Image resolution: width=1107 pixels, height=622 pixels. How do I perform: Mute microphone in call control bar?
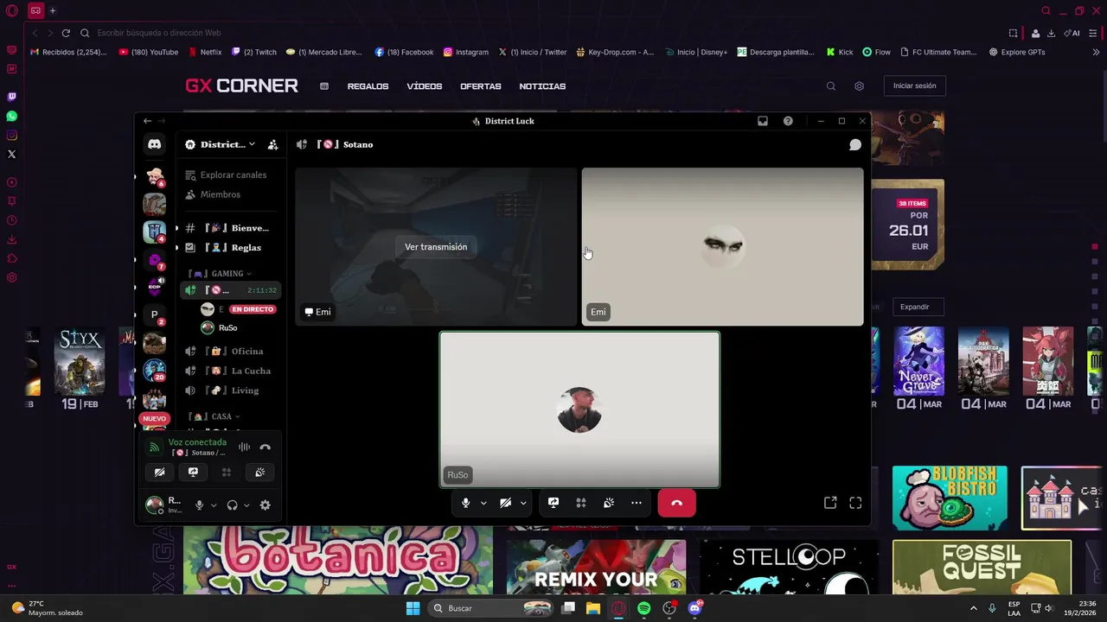tap(465, 503)
